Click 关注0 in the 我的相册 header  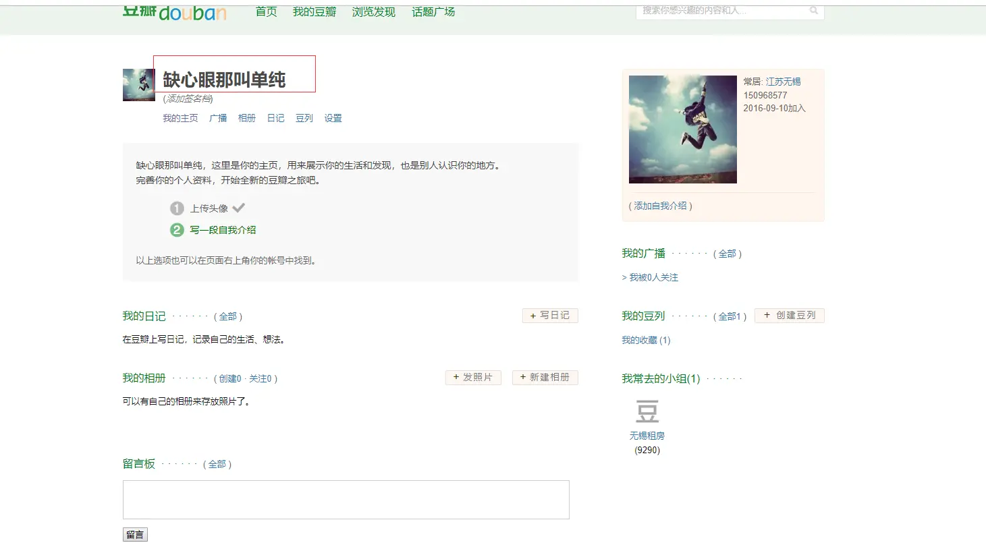point(261,378)
